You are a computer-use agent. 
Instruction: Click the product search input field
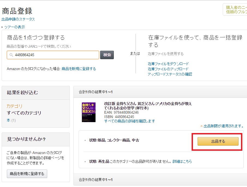pos(53,55)
